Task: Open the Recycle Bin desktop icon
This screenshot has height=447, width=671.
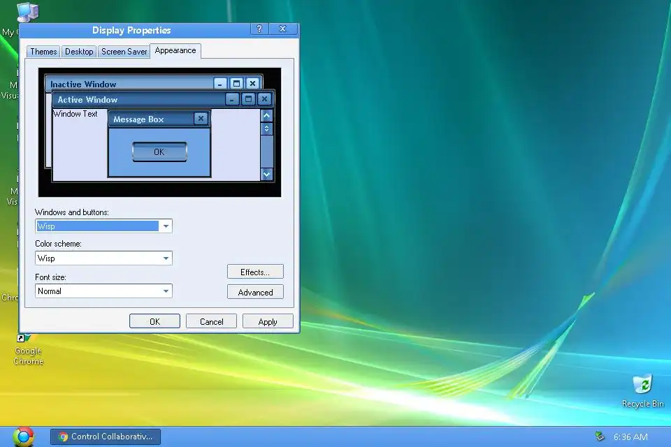Action: click(x=643, y=391)
